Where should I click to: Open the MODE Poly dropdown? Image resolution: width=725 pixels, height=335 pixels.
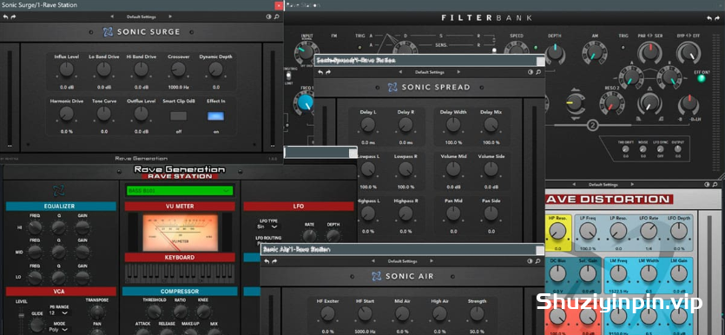pos(60,330)
